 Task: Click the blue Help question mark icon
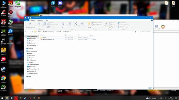[152, 20]
